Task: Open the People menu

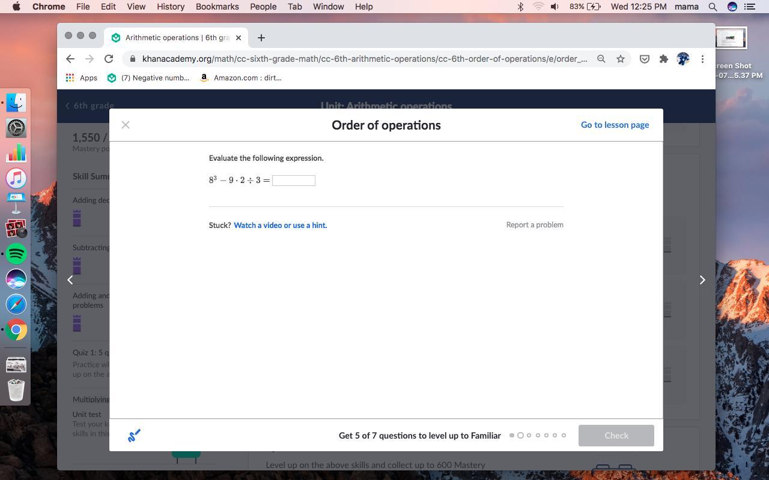Action: pos(263,7)
